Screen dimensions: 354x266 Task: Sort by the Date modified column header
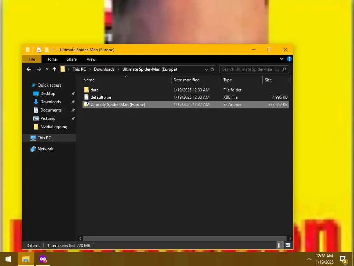pos(186,80)
